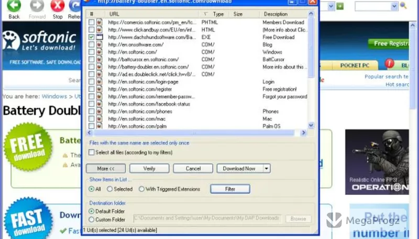Click file icon for doubleclick.net row
Viewport: 419px width, 239px height.
99,74
